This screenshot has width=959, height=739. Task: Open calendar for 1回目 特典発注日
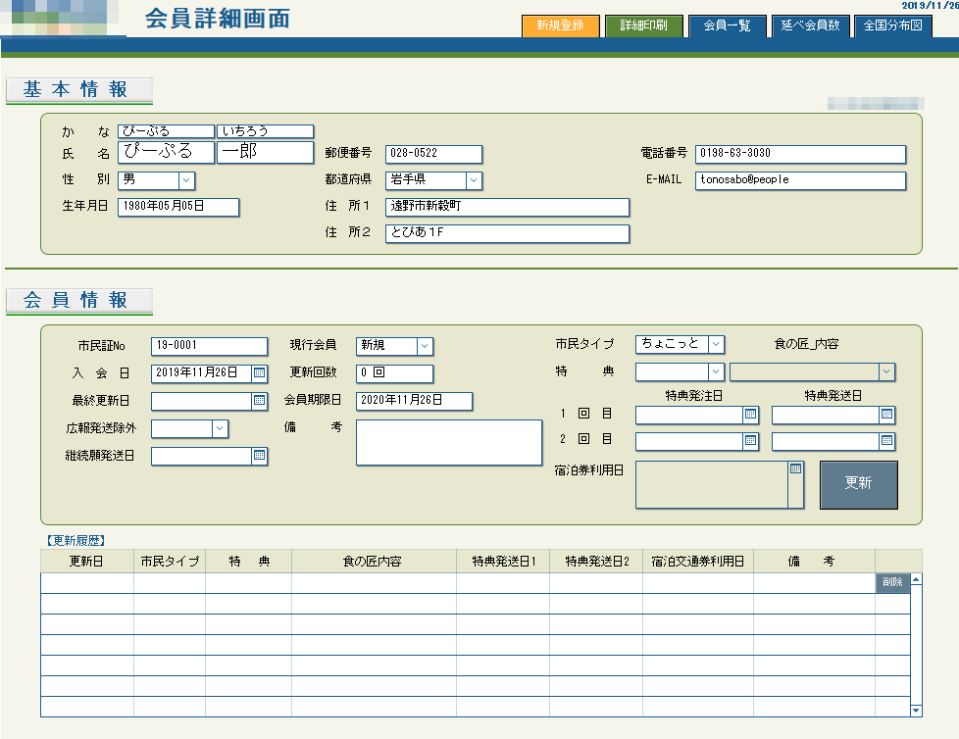click(x=750, y=415)
